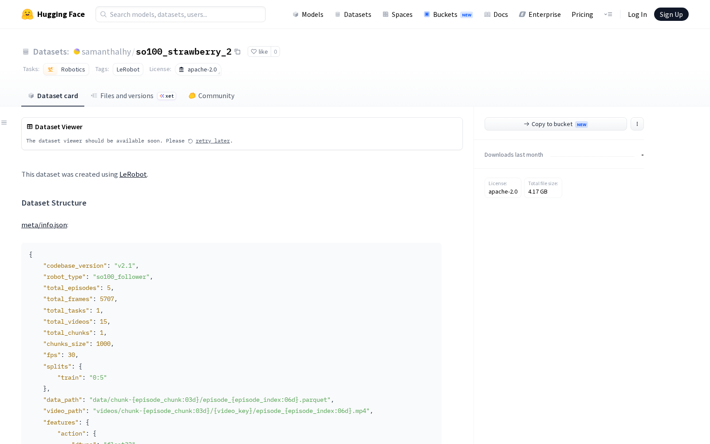The height and width of the screenshot is (444, 710).
Task: Select the Dataset card tab
Action: pos(53,96)
